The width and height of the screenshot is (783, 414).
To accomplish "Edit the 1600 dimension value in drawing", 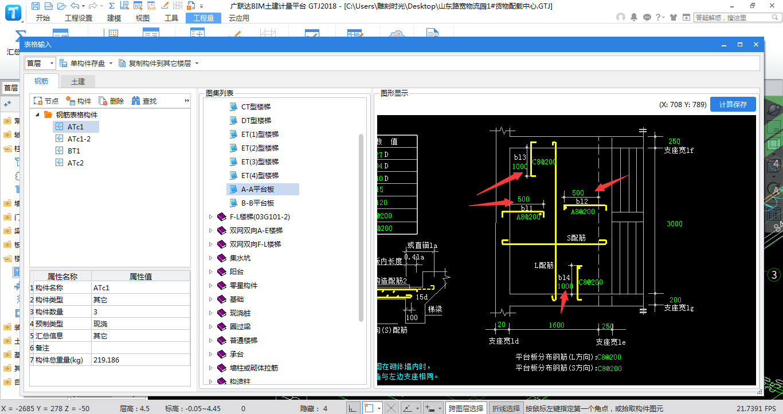I will (x=557, y=325).
